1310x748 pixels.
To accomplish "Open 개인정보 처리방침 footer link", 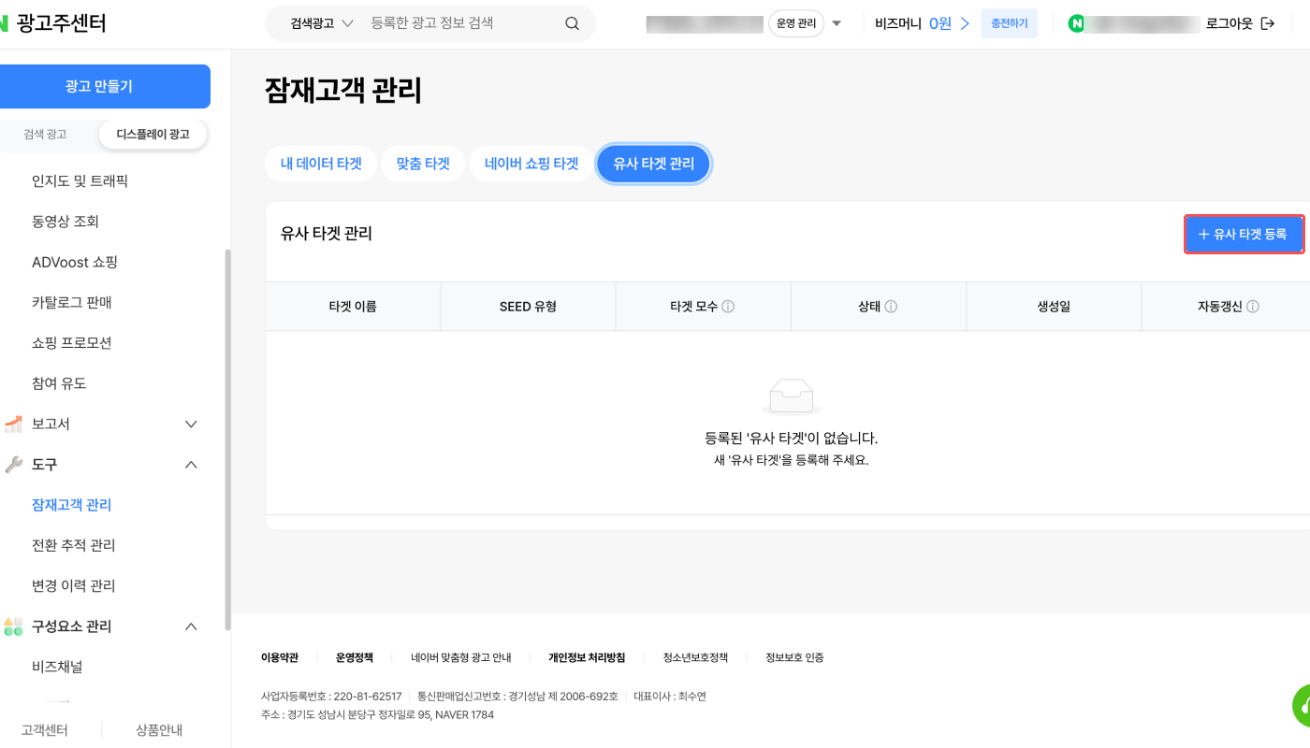I will [587, 657].
